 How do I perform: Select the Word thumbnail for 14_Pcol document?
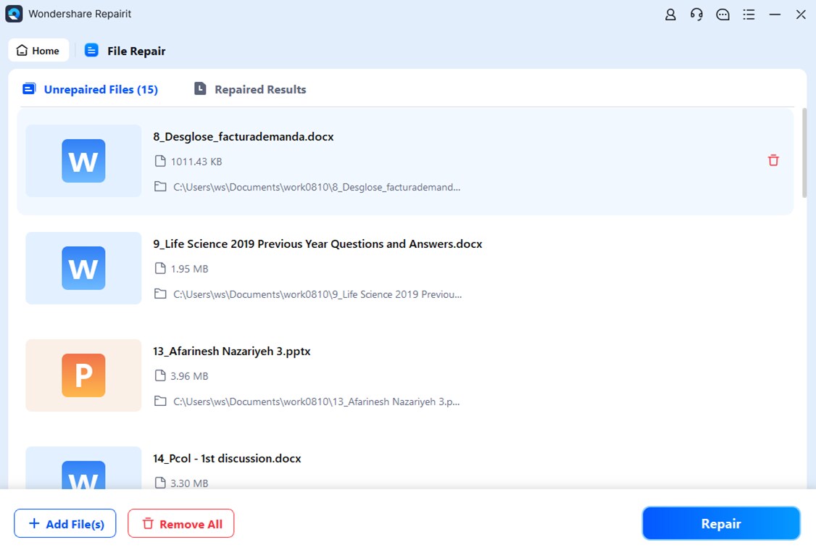(x=83, y=478)
